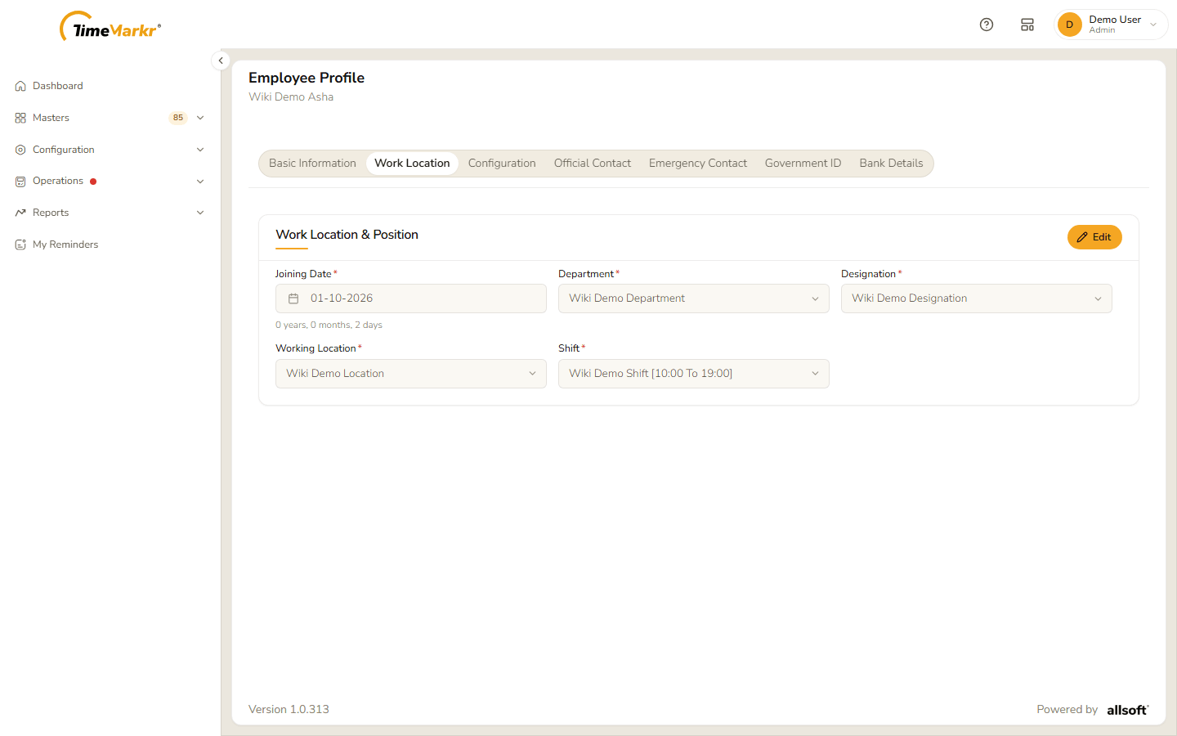Open the Department dropdown

(x=694, y=298)
